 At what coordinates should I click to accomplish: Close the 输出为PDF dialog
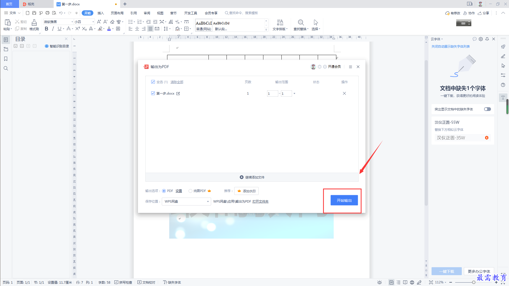(358, 67)
